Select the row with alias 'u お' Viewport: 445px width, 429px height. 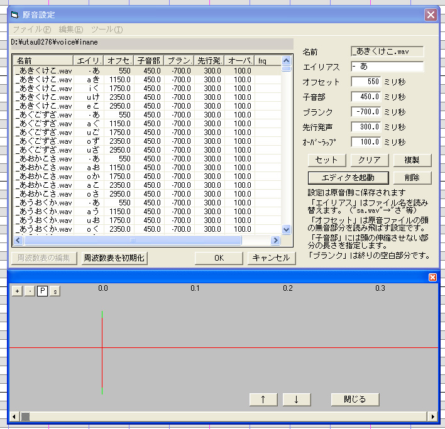point(147,220)
